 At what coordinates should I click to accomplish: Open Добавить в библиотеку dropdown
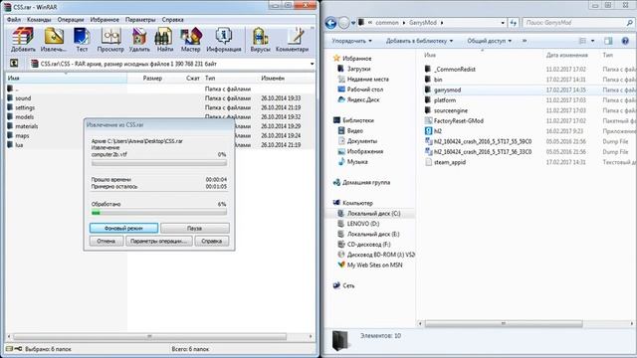[419, 41]
